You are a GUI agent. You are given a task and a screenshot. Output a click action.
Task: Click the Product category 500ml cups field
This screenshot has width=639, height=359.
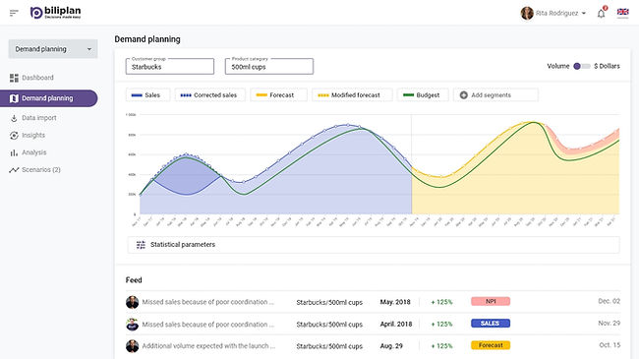pos(269,66)
